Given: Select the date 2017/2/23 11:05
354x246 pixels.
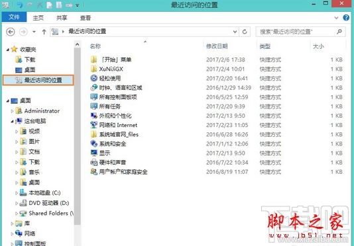Looking at the screenshot, I should click(227, 125).
